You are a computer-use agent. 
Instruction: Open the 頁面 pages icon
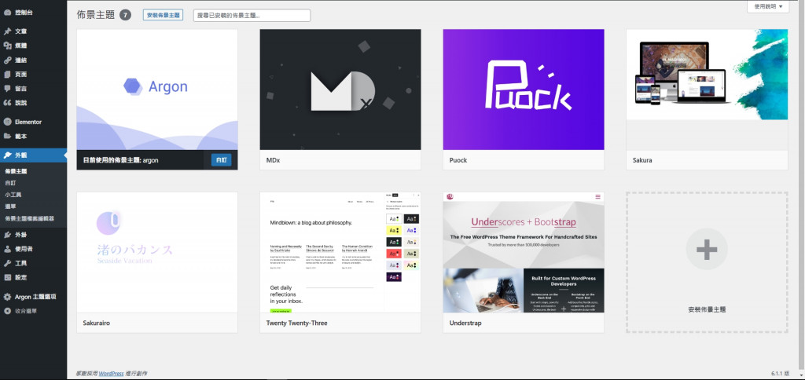(7, 75)
